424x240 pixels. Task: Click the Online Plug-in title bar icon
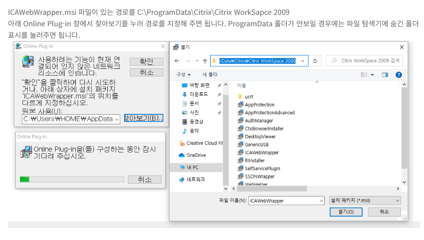point(18,46)
